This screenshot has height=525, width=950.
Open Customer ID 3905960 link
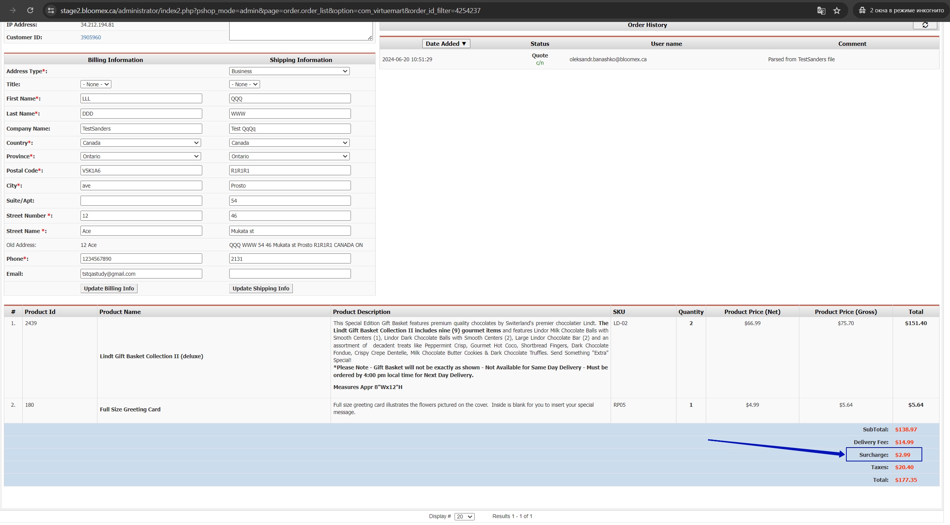click(91, 37)
